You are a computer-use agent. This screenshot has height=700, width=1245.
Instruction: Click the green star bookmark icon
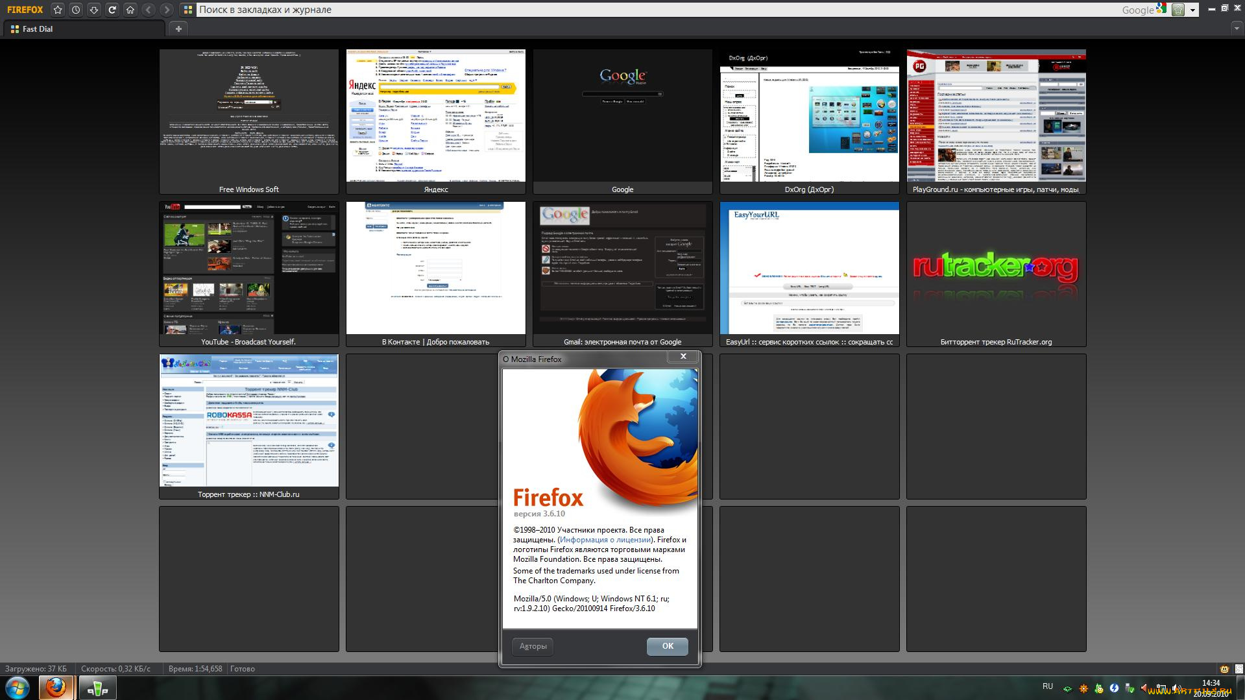tap(1178, 10)
